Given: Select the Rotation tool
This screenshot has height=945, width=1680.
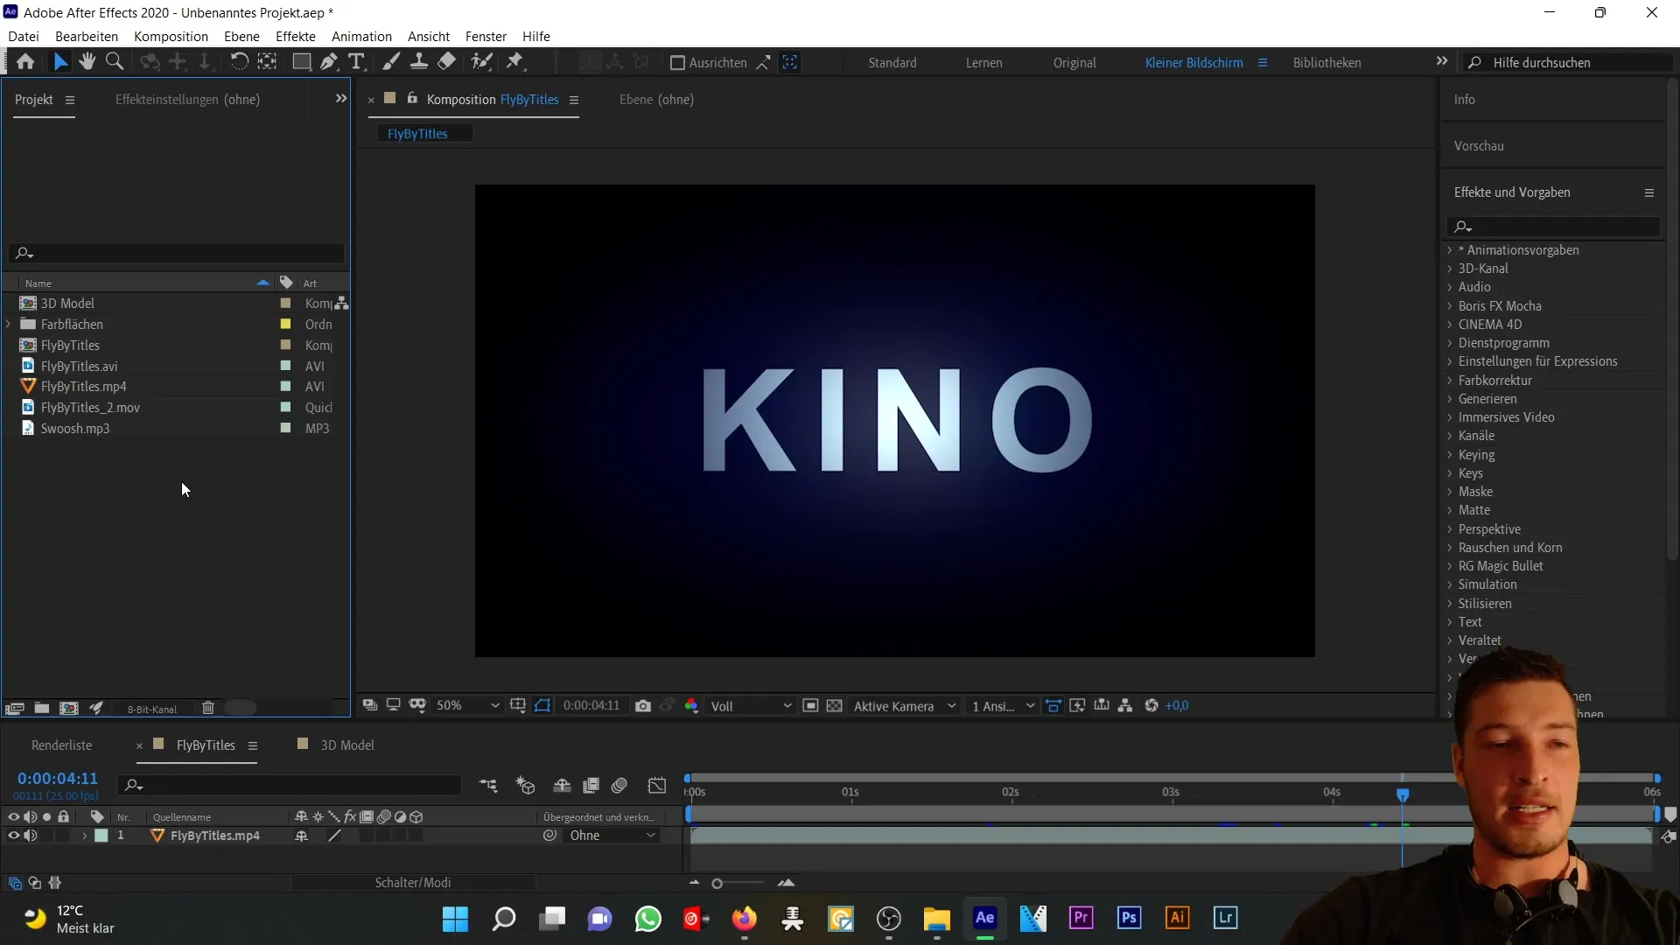Looking at the screenshot, I should (239, 62).
